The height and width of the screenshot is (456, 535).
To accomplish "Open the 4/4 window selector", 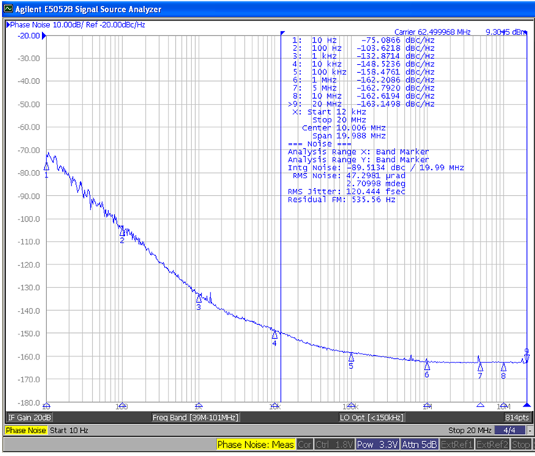I will pyautogui.click(x=509, y=430).
